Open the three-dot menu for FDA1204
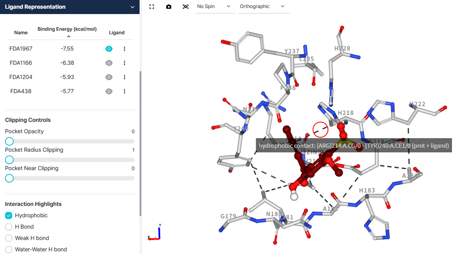This screenshot has width=467, height=254. [x=124, y=77]
